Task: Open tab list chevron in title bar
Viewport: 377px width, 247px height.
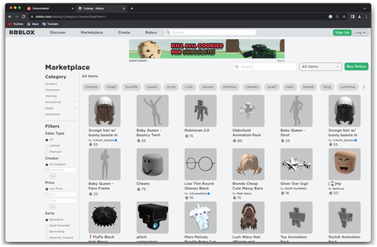Action: (x=364, y=8)
